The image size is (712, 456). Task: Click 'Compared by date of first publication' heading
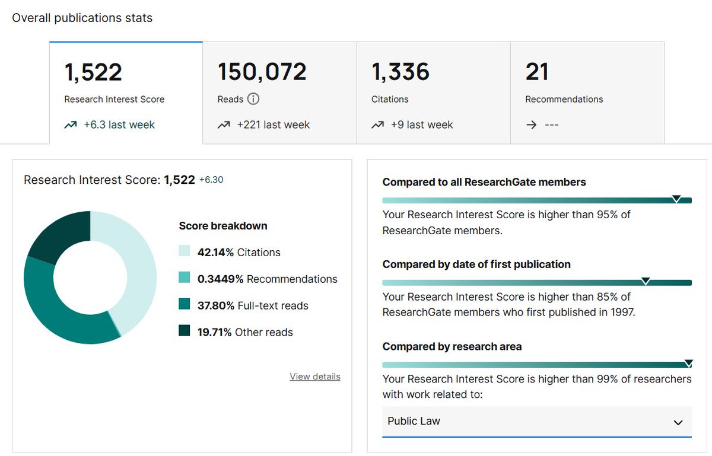tap(476, 264)
